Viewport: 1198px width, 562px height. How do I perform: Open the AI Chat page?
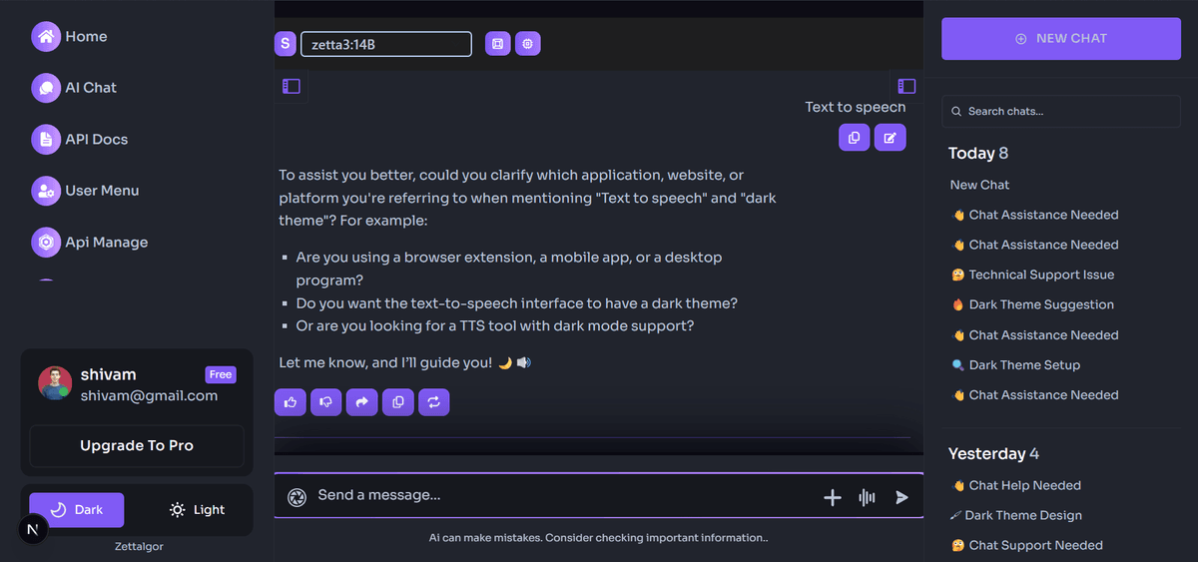pos(75,88)
